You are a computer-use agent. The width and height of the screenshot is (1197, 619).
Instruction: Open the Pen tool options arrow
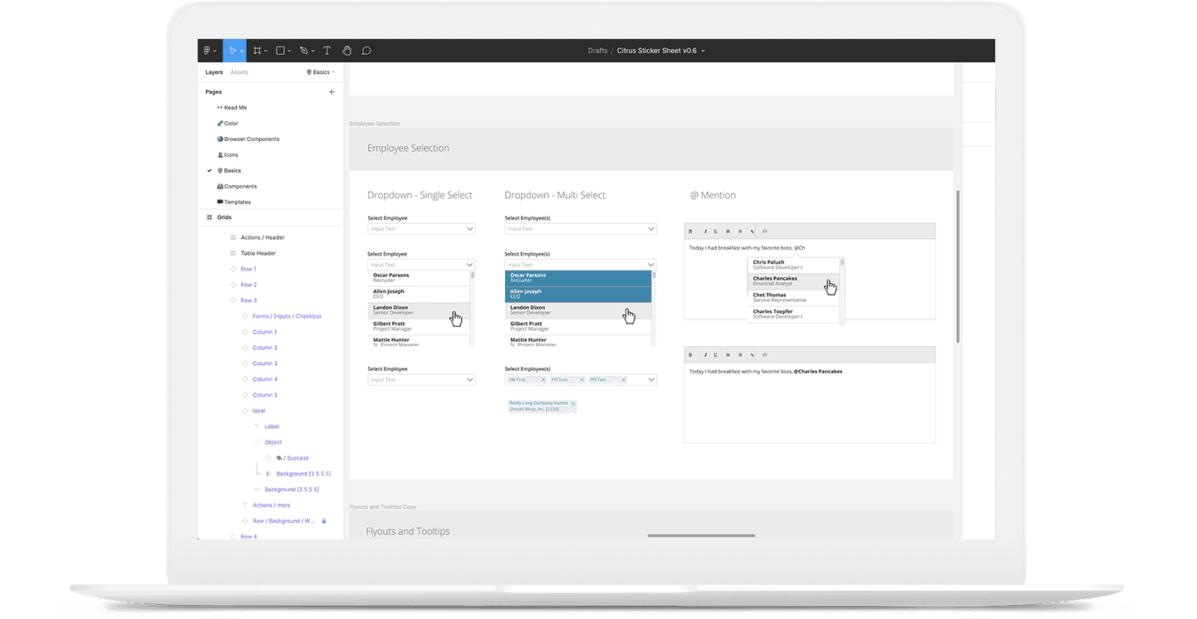[x=312, y=51]
